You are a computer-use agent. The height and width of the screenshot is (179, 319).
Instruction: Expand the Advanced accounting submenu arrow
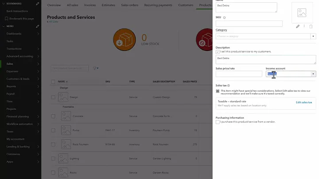[38, 56]
